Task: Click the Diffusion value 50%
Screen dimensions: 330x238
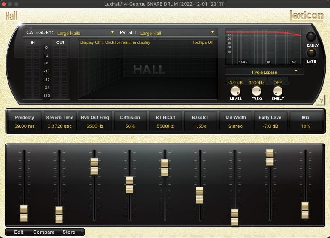Action: tap(130, 126)
